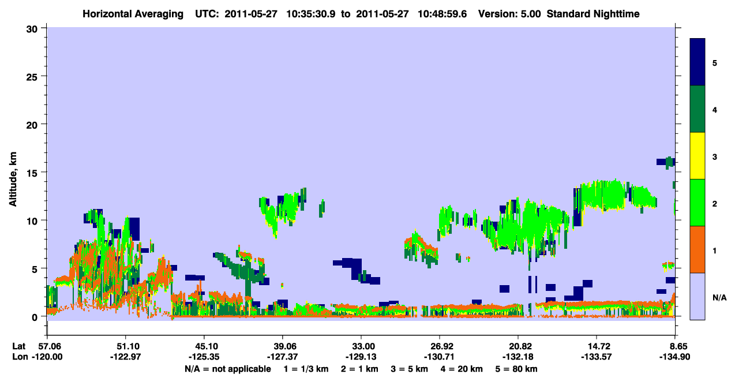Screen dimensions: 750x385
Task: Click the yellow colorbar segment labeled 3
Action: pyautogui.click(x=697, y=156)
